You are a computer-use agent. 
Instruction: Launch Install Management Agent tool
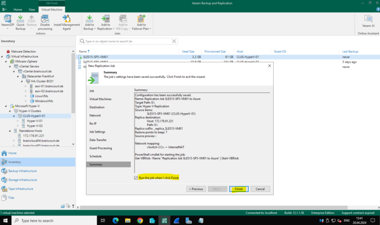point(67,22)
